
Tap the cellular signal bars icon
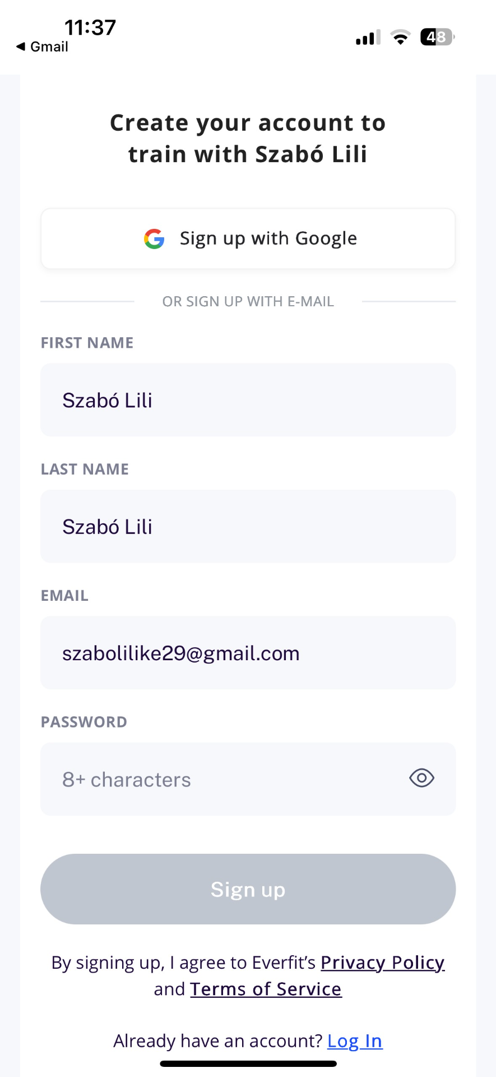tap(368, 38)
